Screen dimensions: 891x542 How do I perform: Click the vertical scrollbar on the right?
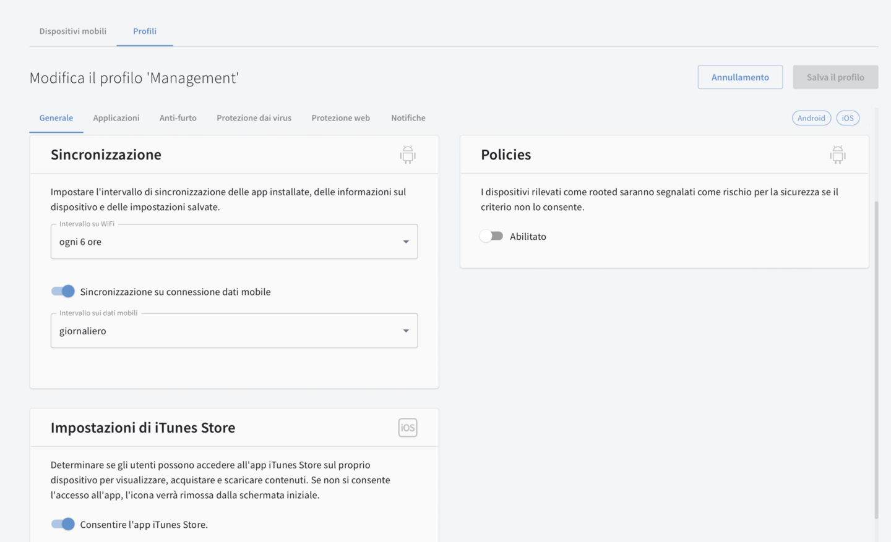tap(876, 358)
